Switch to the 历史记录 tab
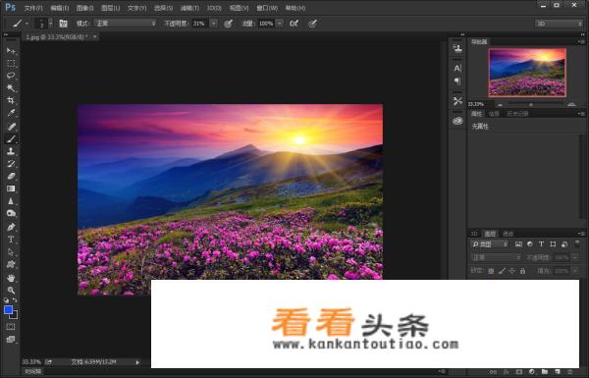 pos(517,114)
